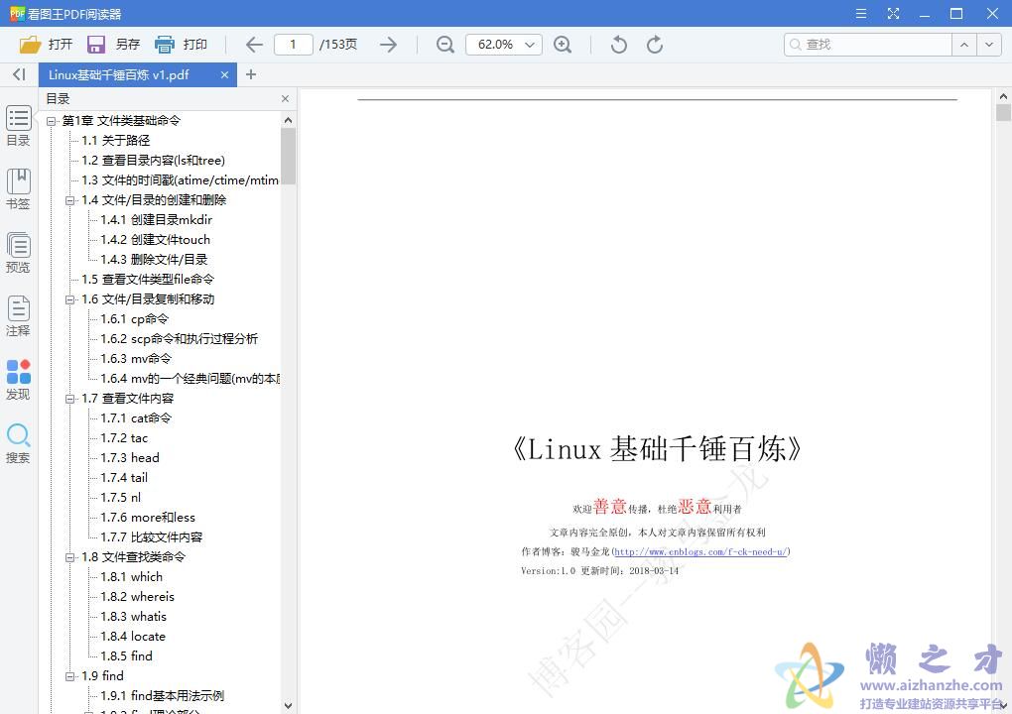This screenshot has width=1012, height=714.
Task: Go to next page with forward arrow
Action: click(x=388, y=44)
